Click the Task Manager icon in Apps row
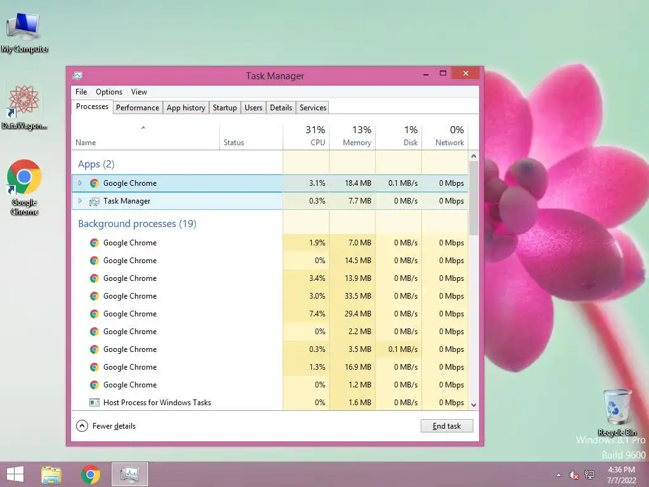 coord(94,201)
